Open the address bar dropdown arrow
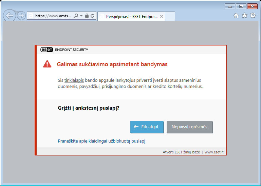The image size is (261, 186). tap(81, 16)
